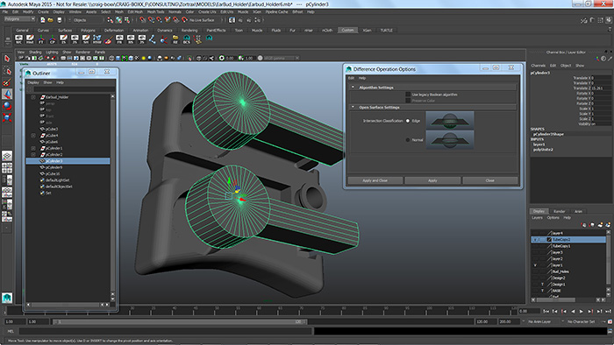Click the New Scene icon in the status line
Image resolution: width=614 pixels, height=345 pixels.
(x=43, y=20)
